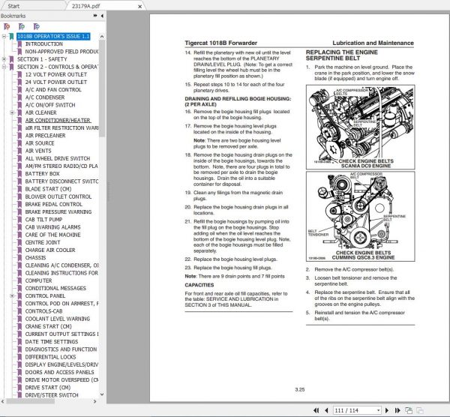Viewport: 450px width, 417px height.
Task: Select BLADE START (CM) bookmark
Action: tap(48, 189)
